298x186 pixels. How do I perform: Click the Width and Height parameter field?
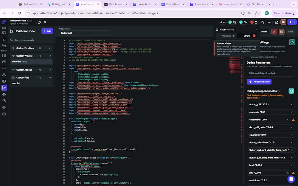point(271,73)
